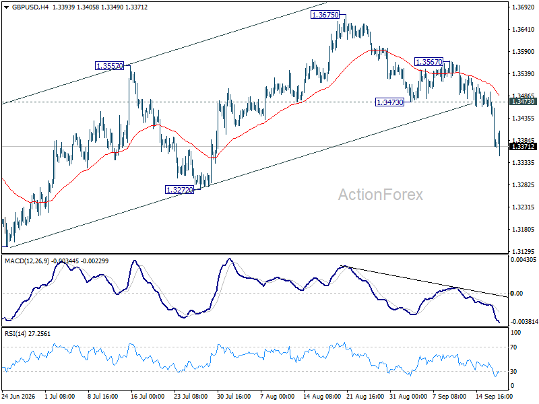
Task: Select the 1.34730 level tag on price axis
Action: pos(523,102)
